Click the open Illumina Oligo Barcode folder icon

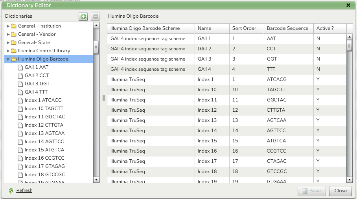pos(14,59)
